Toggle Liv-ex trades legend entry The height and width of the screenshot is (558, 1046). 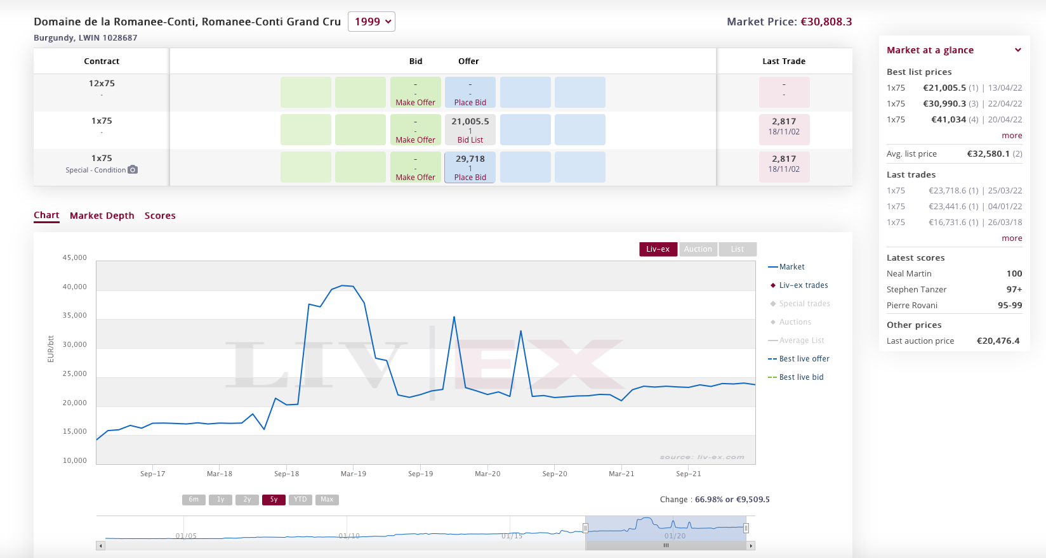point(799,285)
